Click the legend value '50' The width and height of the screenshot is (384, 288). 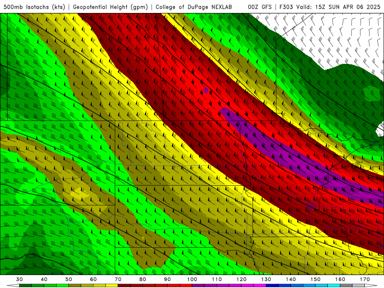pos(69,279)
